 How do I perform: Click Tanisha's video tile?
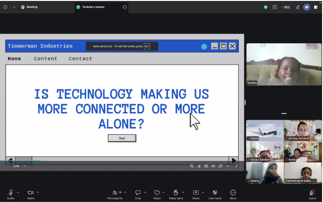click(284, 64)
